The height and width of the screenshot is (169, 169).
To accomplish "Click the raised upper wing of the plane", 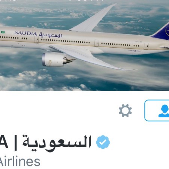I will click(x=93, y=18).
